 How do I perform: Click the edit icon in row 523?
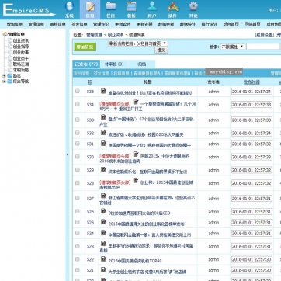103,244
